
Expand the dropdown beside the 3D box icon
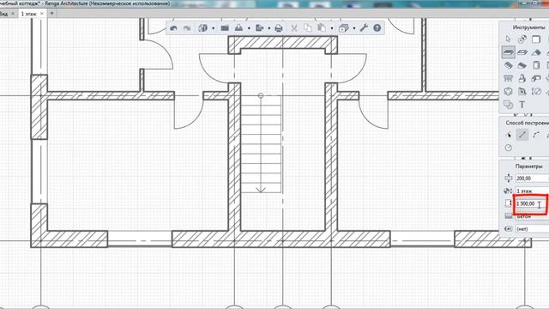coord(354,28)
